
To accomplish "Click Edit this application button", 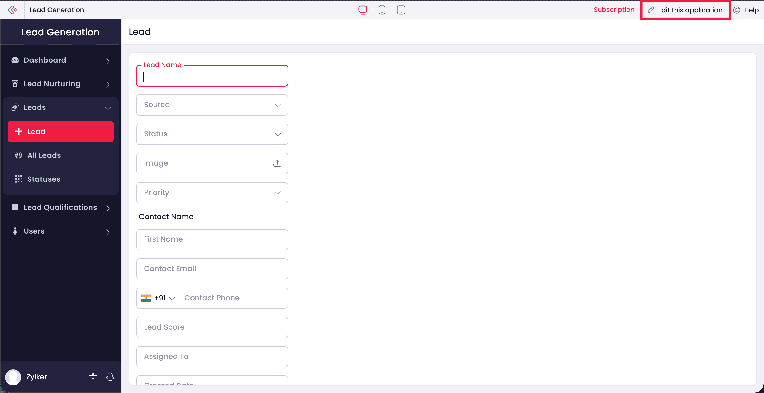I will point(685,10).
